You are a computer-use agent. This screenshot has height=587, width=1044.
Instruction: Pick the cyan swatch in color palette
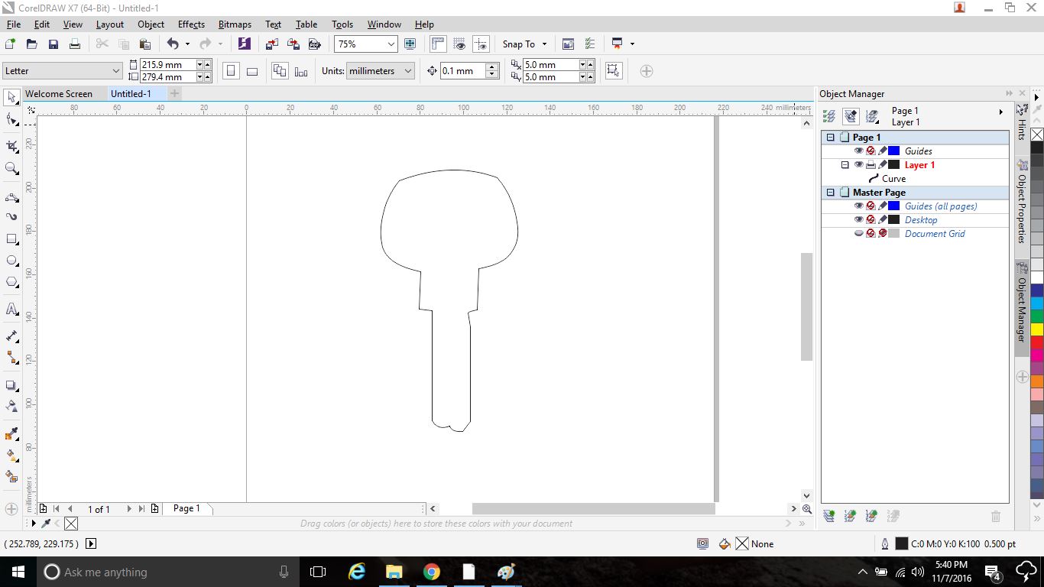tap(1037, 303)
